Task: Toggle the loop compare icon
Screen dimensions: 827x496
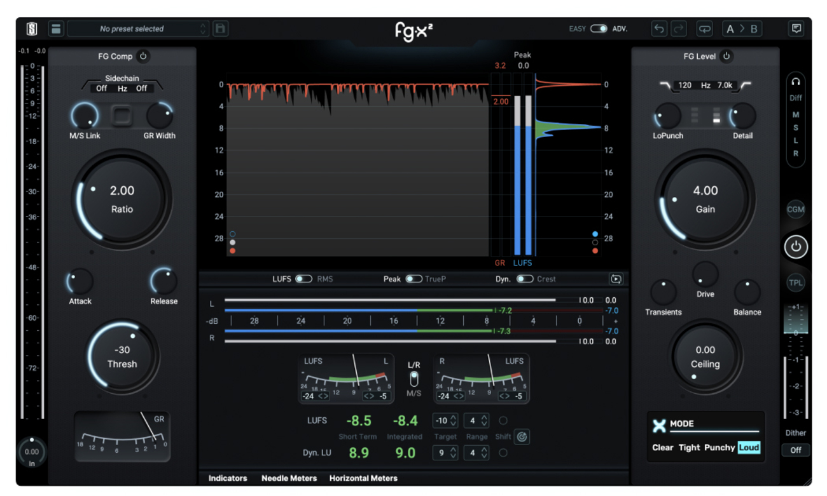Action: point(705,29)
